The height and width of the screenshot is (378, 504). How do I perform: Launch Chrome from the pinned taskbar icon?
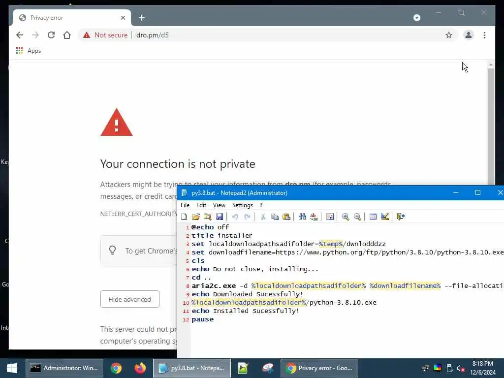tap(116, 368)
